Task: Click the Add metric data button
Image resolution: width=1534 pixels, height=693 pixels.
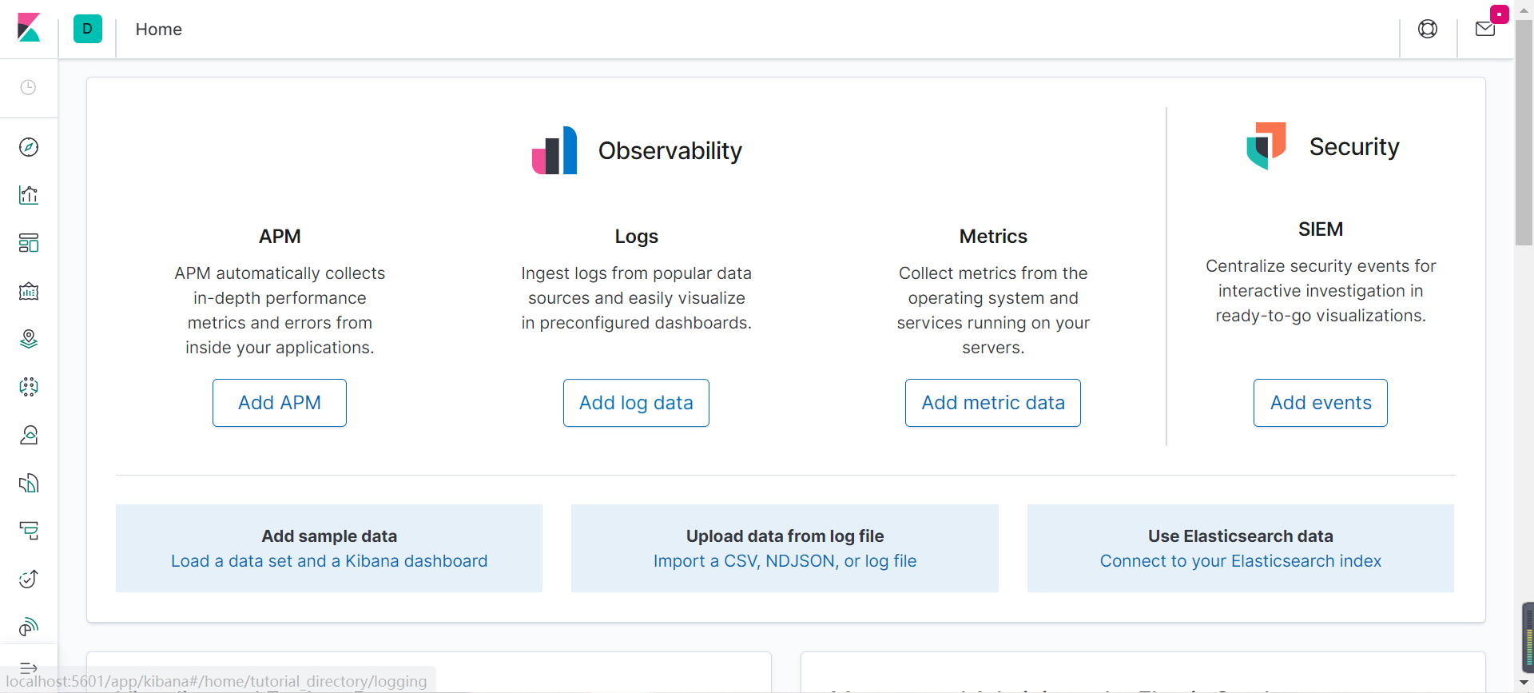Action: [993, 403]
